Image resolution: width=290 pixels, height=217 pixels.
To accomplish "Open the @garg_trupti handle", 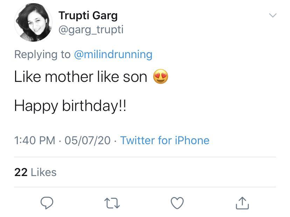I will [91, 30].
